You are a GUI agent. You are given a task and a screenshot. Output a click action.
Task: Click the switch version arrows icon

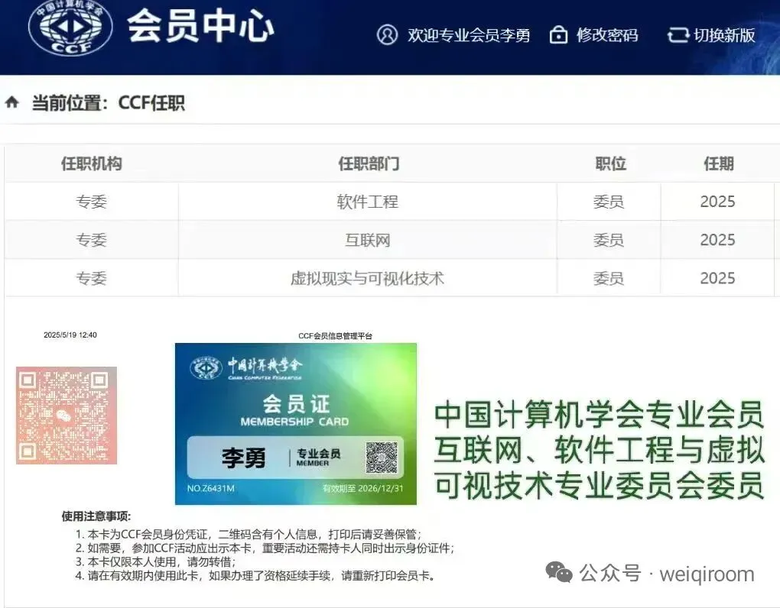pyautogui.click(x=678, y=35)
